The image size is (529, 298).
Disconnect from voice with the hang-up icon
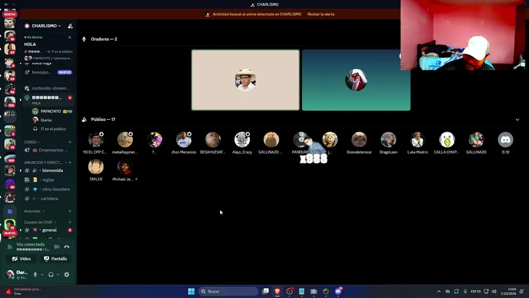67,246
